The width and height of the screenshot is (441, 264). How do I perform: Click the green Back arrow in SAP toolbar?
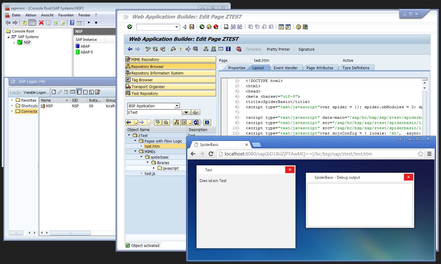click(202, 27)
